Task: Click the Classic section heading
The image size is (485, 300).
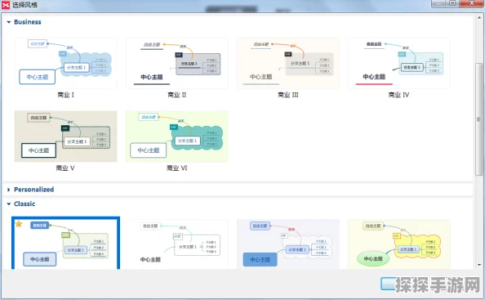Action: click(24, 204)
